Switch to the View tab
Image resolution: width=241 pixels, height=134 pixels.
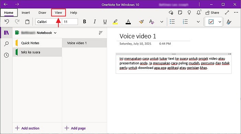click(58, 13)
